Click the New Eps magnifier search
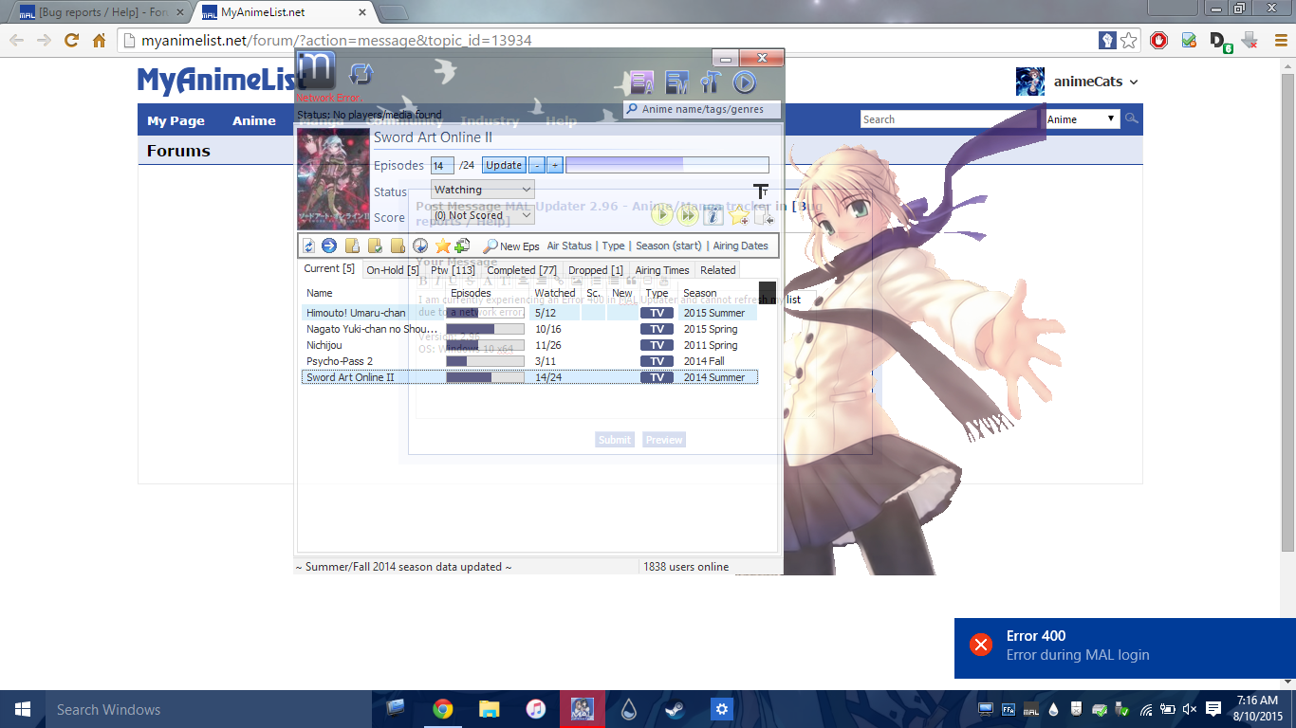1296x728 pixels. (x=511, y=246)
